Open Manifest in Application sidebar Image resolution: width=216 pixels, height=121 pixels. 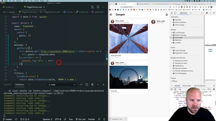pos(178,20)
